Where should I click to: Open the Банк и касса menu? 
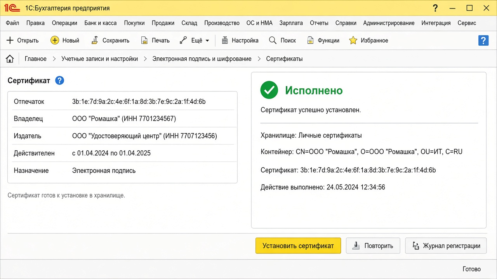tap(101, 23)
